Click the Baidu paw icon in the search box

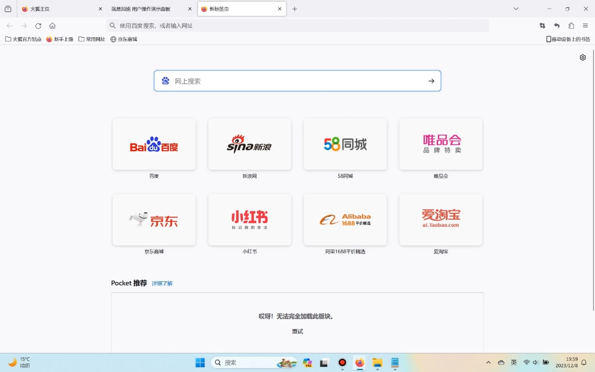point(166,81)
